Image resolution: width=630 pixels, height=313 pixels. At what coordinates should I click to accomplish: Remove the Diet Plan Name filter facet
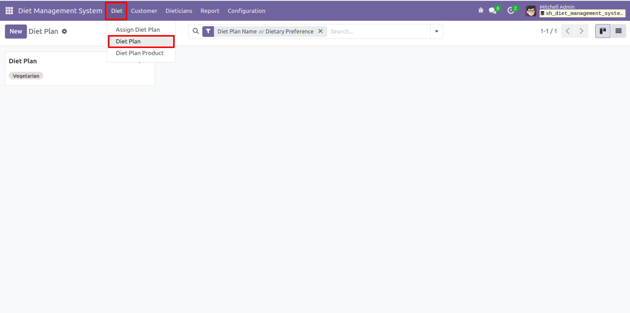(x=320, y=31)
